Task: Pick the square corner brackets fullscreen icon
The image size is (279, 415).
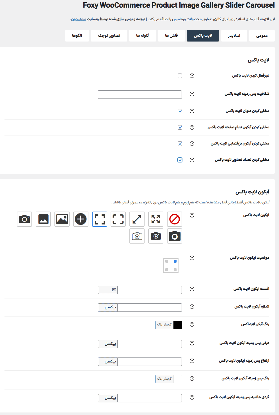Action: (100, 219)
